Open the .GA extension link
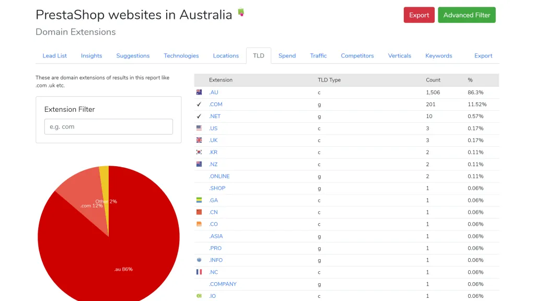Viewport: 535px width, 301px height. [x=213, y=200]
